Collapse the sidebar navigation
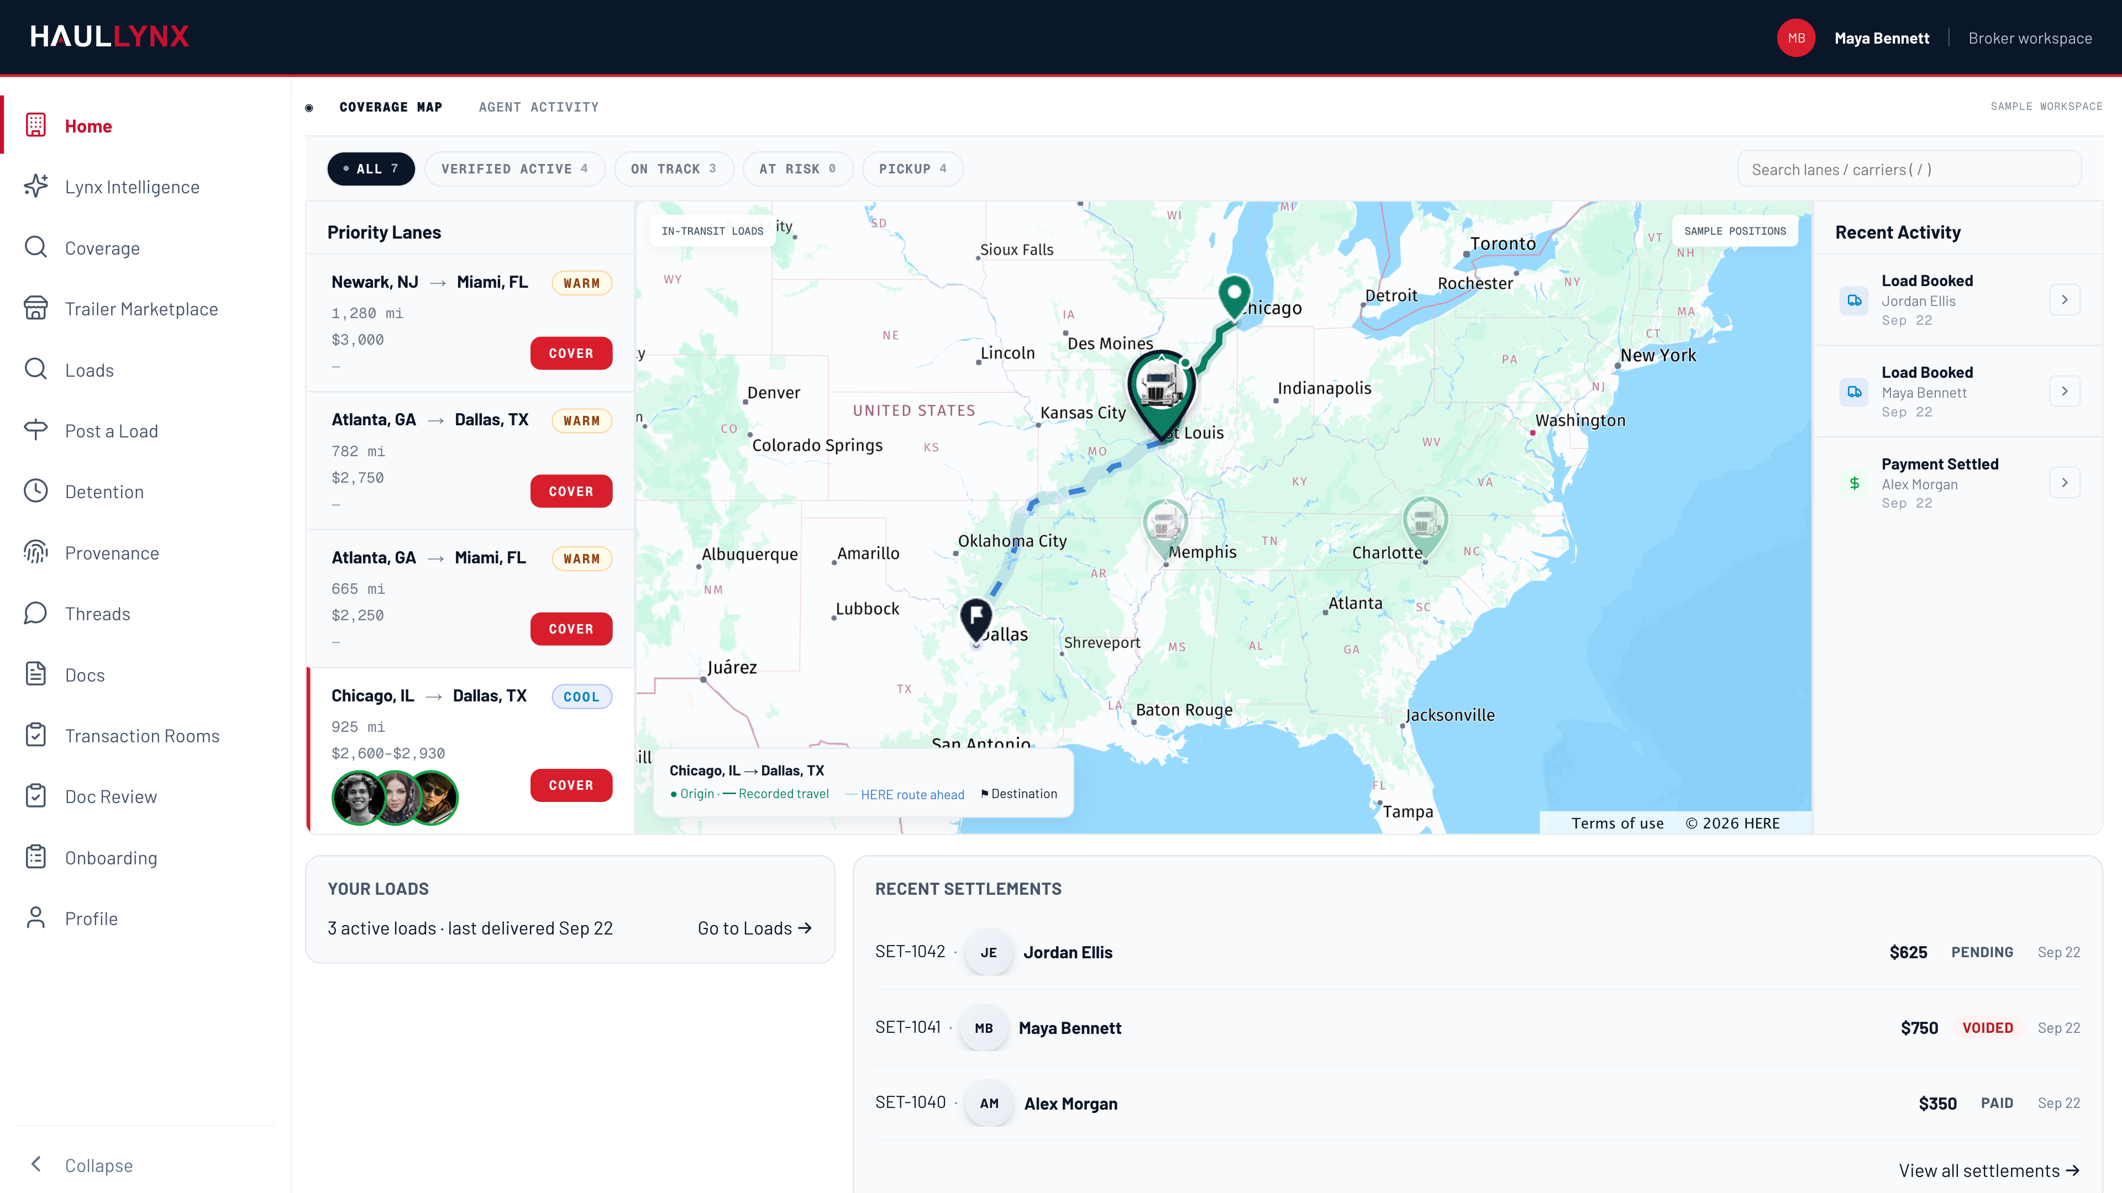 pos(81,1165)
